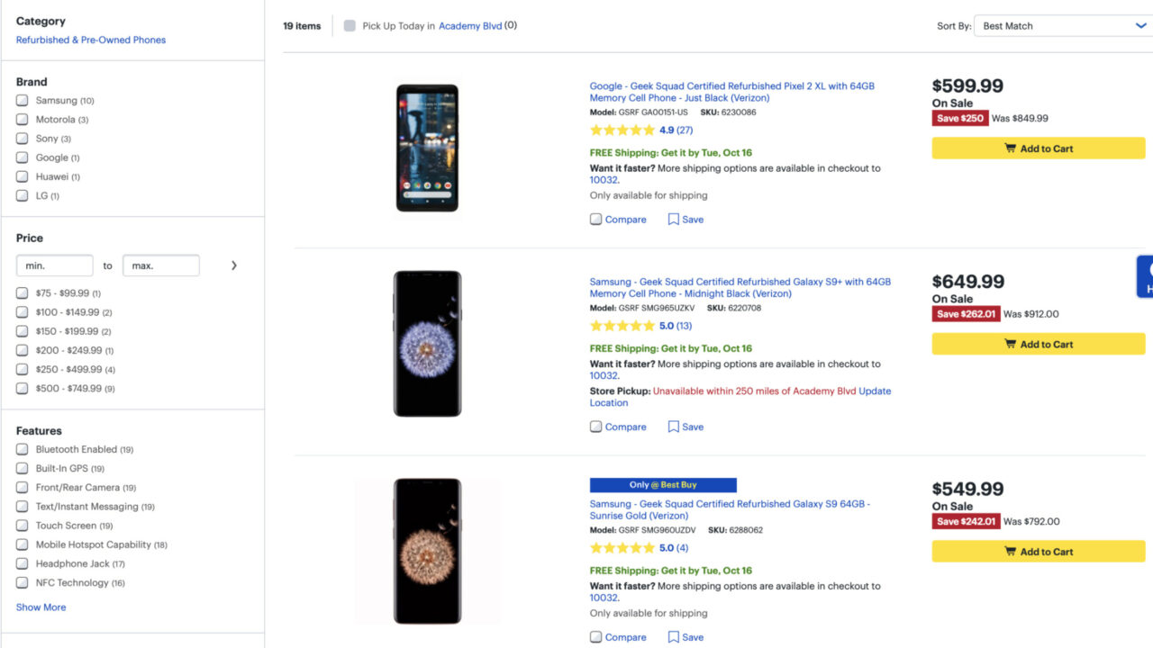
Task: Expand more filters via Show More link
Action: click(40, 607)
